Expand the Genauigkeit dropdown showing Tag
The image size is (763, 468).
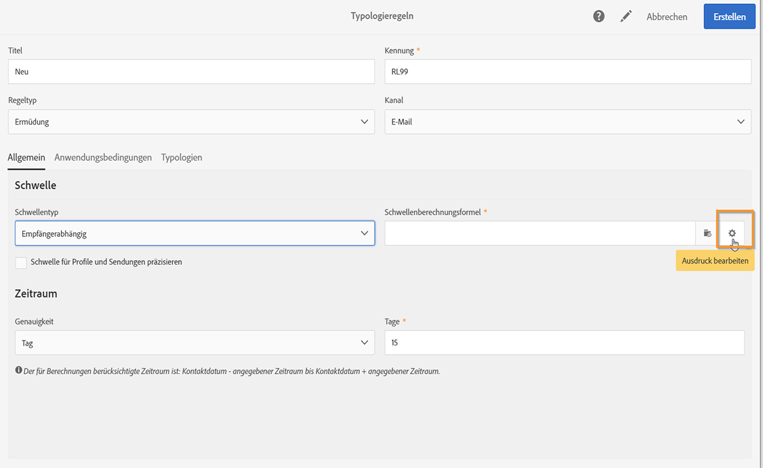coord(194,343)
